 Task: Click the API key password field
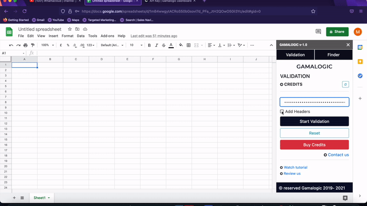(314, 102)
